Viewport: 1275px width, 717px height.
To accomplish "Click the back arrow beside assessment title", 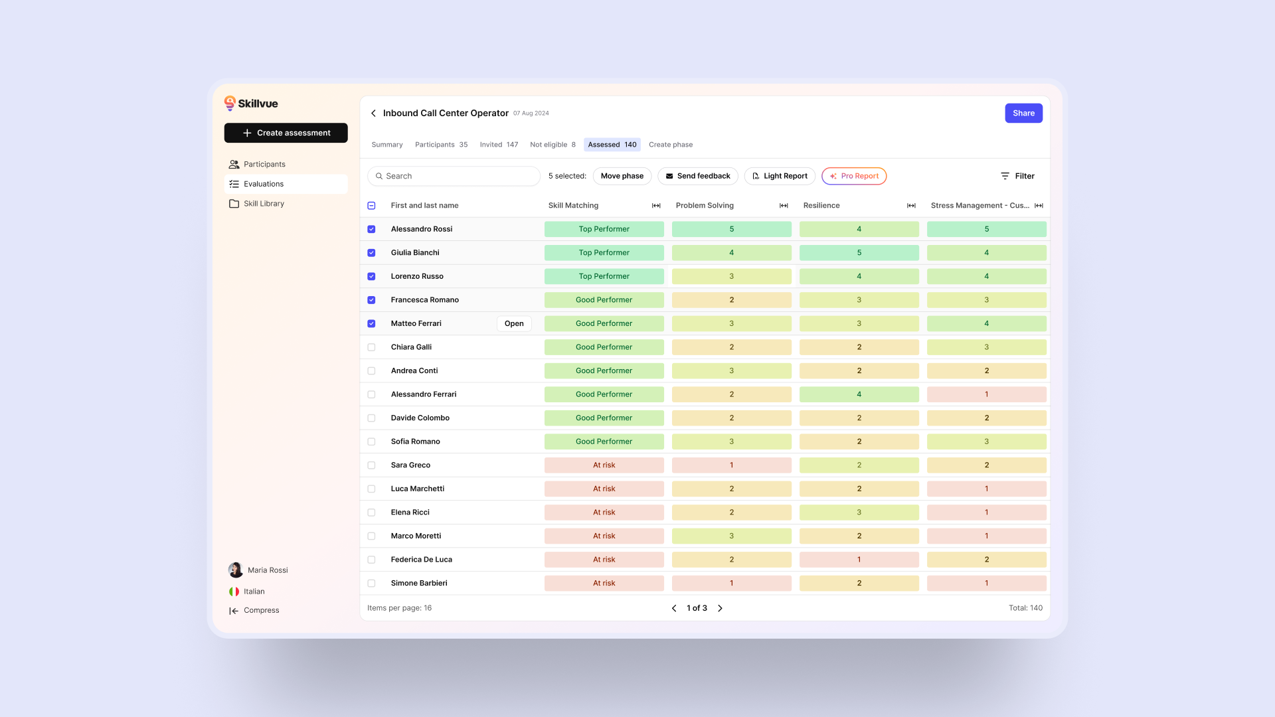I will point(373,114).
